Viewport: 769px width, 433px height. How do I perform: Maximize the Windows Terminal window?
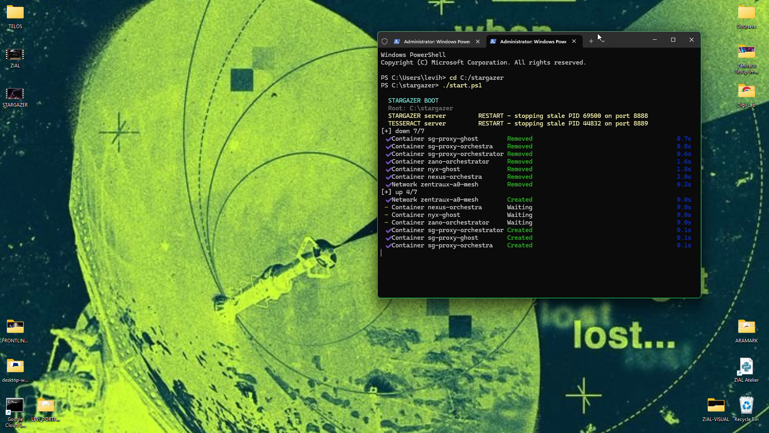(673, 40)
